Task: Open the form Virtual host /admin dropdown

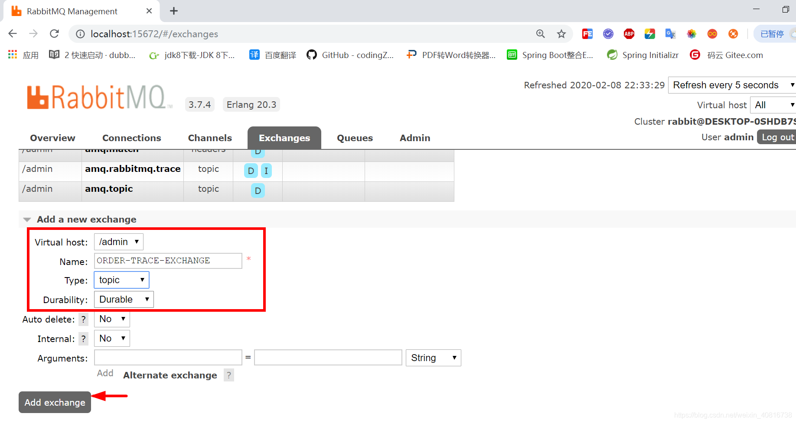Action: click(119, 242)
